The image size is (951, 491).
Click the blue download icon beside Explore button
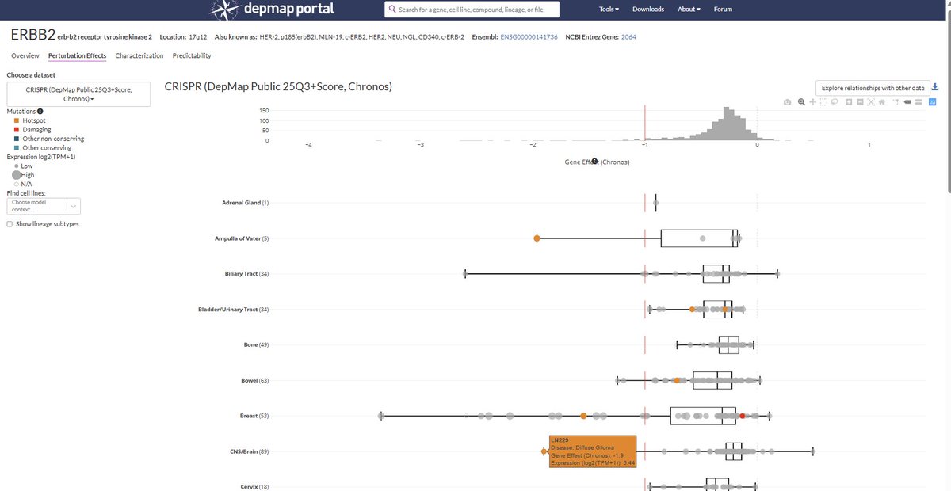click(x=935, y=87)
